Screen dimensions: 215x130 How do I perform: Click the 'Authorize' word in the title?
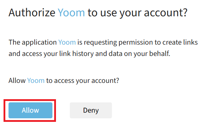coord(32,13)
